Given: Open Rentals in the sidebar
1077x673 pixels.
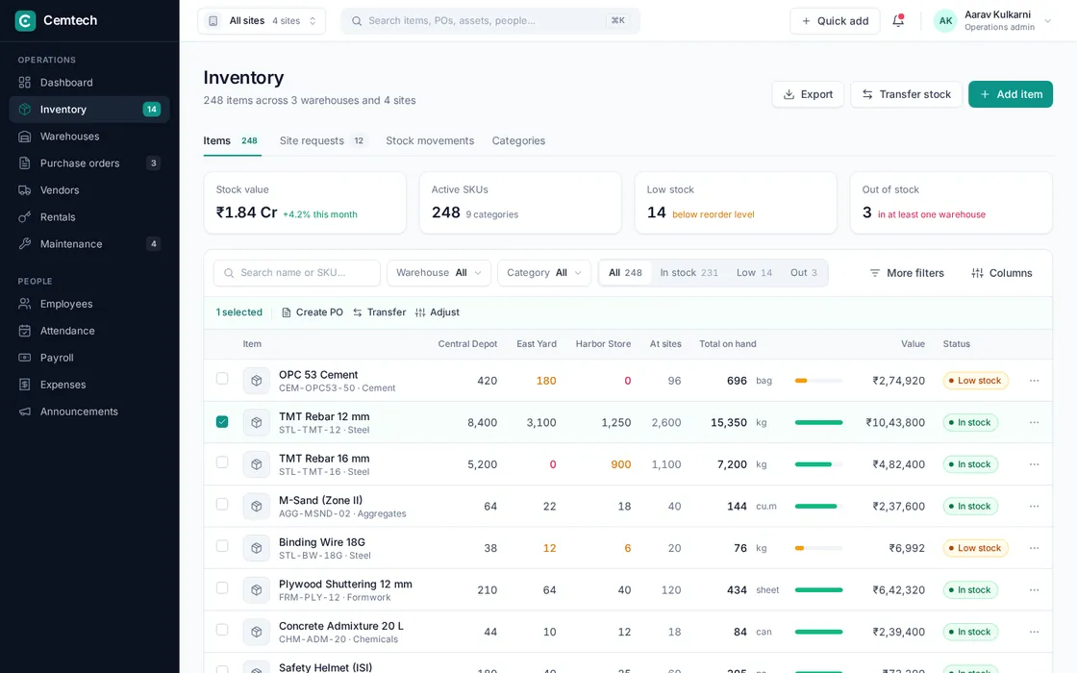Looking at the screenshot, I should point(89,217).
